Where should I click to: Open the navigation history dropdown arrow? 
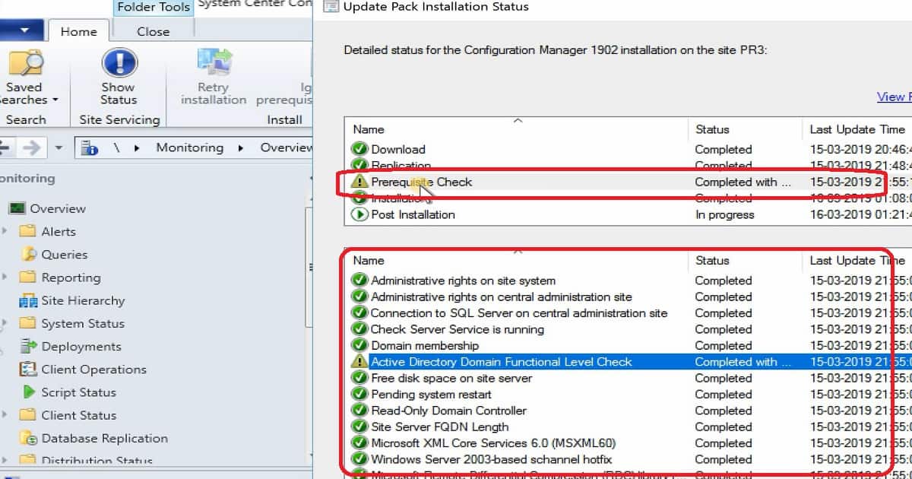tap(59, 148)
